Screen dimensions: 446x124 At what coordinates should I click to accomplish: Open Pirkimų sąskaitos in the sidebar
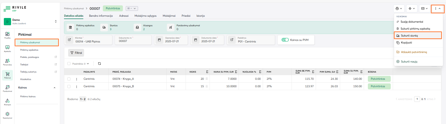pyautogui.click(x=29, y=50)
